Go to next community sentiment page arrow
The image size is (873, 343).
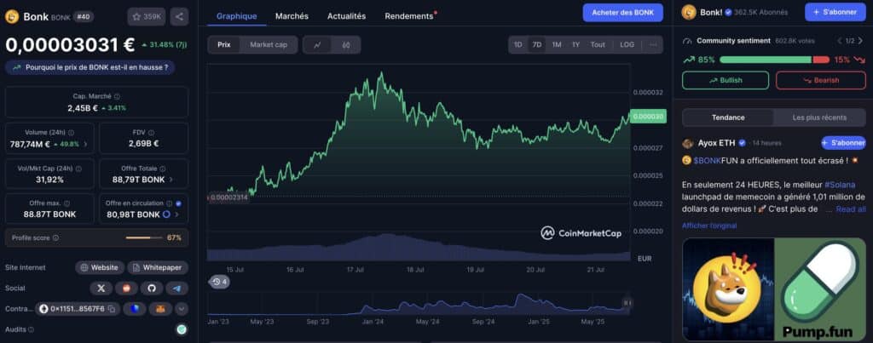[x=862, y=41]
